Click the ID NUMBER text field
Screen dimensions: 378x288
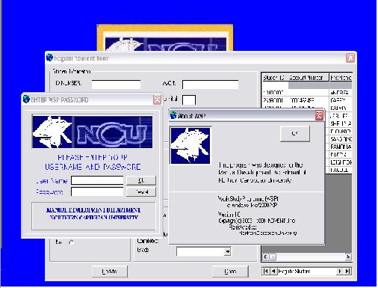pos(116,85)
